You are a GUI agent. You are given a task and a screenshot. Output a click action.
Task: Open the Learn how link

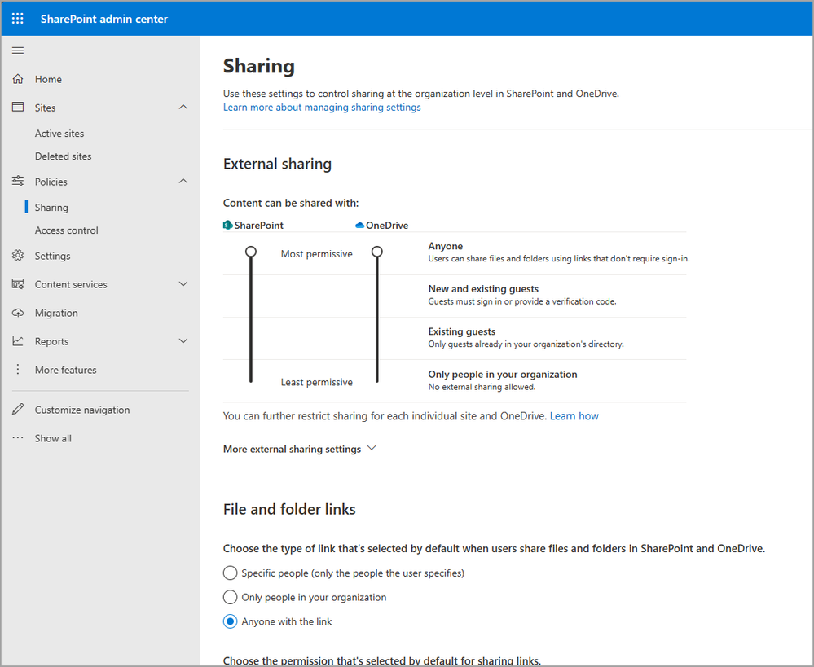(574, 416)
